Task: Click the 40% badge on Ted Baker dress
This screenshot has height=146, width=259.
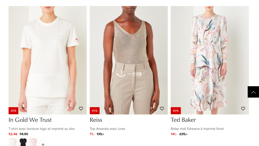Action: pyautogui.click(x=176, y=111)
